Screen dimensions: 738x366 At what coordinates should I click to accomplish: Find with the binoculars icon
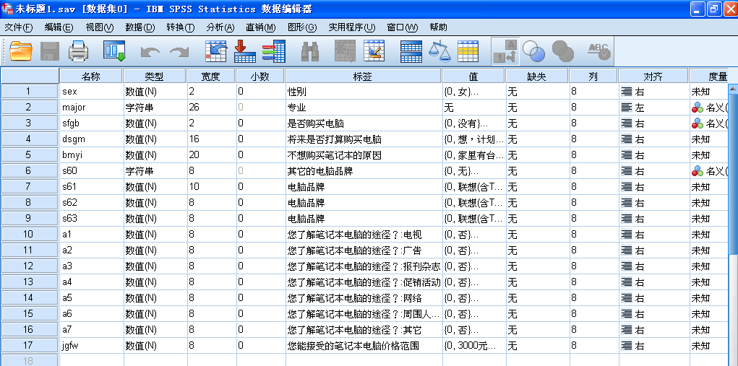pos(311,51)
